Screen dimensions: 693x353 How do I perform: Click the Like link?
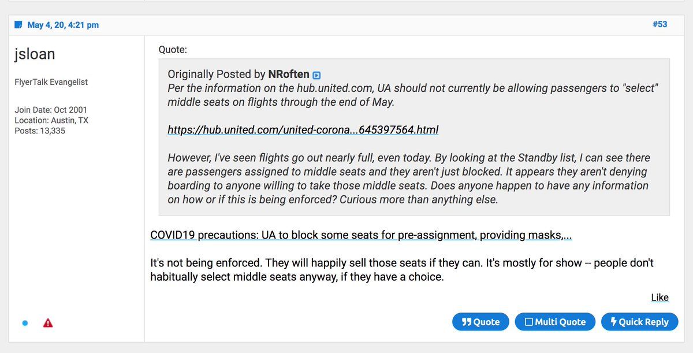click(x=660, y=298)
